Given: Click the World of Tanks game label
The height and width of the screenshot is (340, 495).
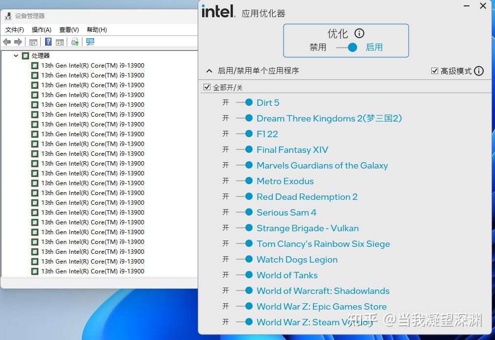Looking at the screenshot, I should coord(287,275).
